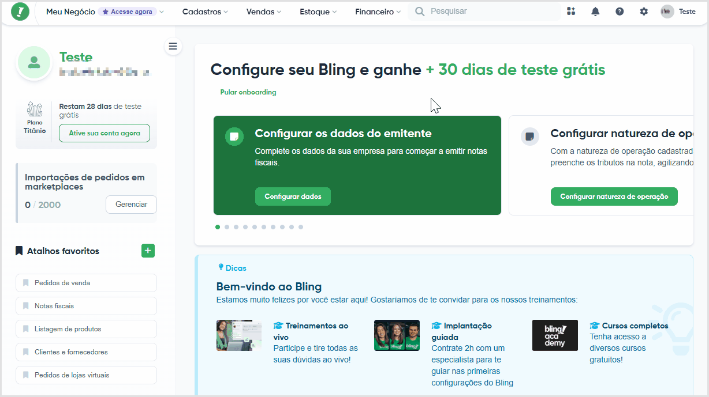Click bookmark icon beside Clientes e fornecedores

click(25, 352)
